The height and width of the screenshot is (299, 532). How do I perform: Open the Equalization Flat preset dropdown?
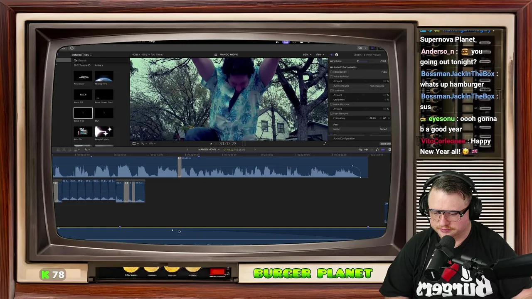click(384, 72)
